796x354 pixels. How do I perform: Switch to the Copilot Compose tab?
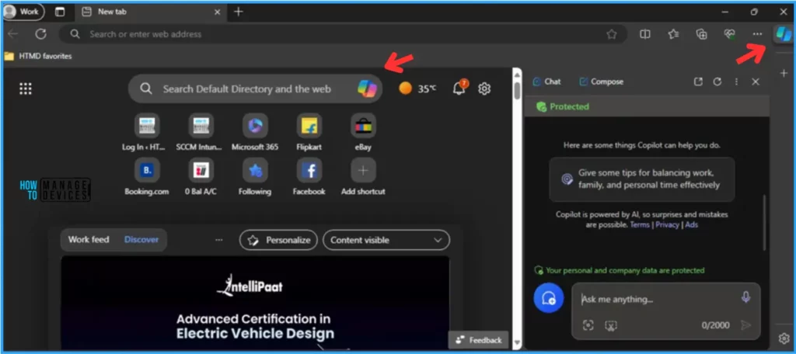click(601, 82)
